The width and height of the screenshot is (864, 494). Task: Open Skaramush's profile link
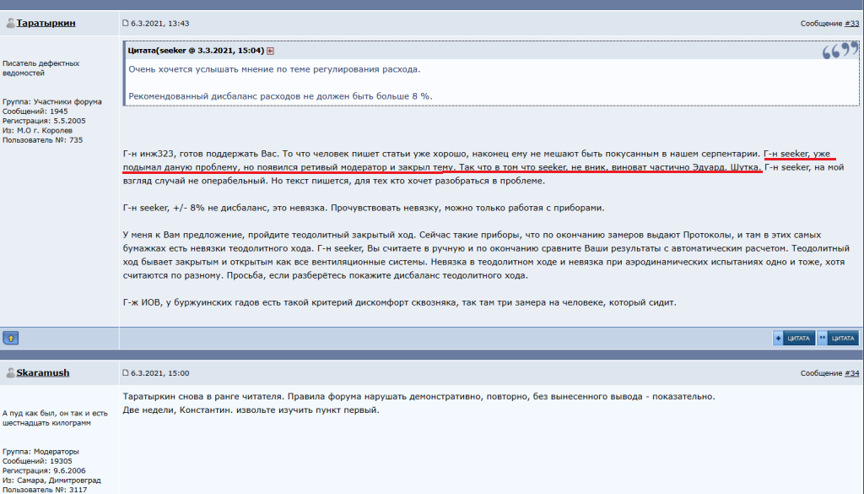43,372
